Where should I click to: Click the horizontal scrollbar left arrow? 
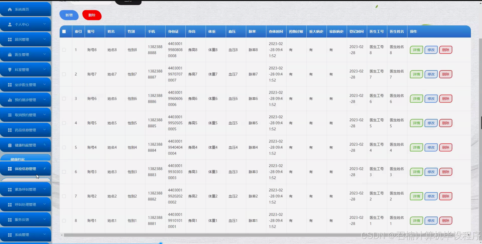62,235
